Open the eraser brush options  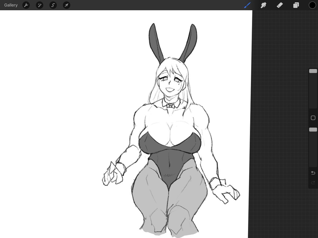(280, 5)
